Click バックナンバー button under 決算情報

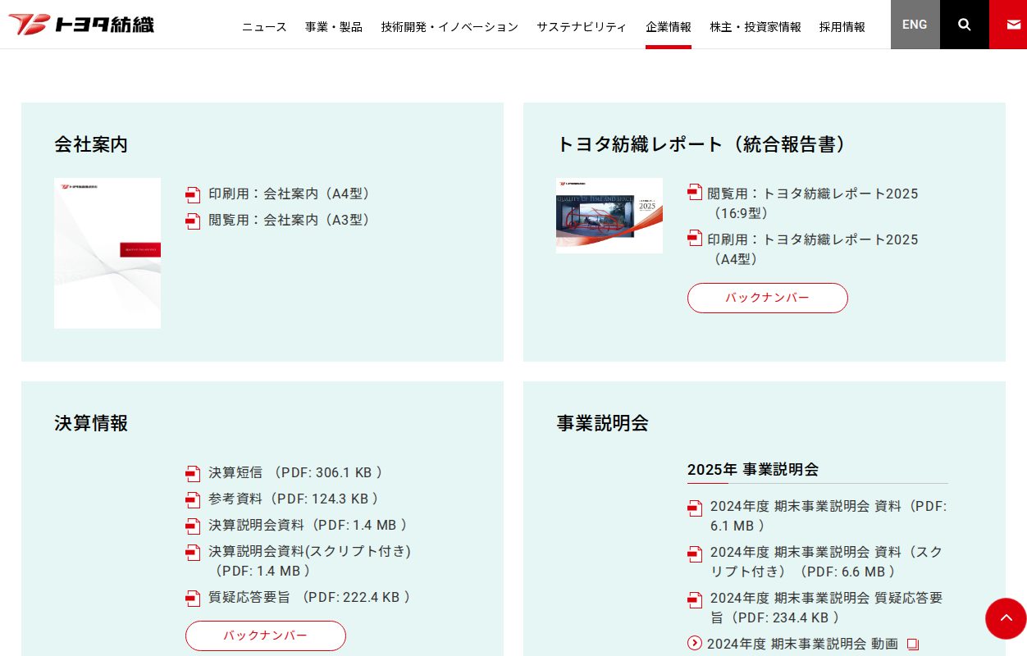click(266, 635)
